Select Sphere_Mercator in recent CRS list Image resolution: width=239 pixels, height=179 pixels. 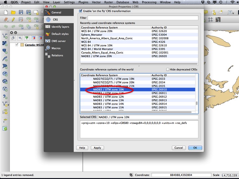(139, 35)
